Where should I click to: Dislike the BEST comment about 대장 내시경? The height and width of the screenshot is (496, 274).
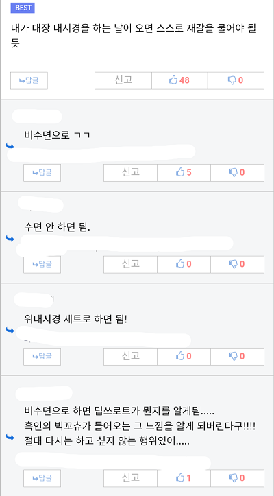pos(236,81)
